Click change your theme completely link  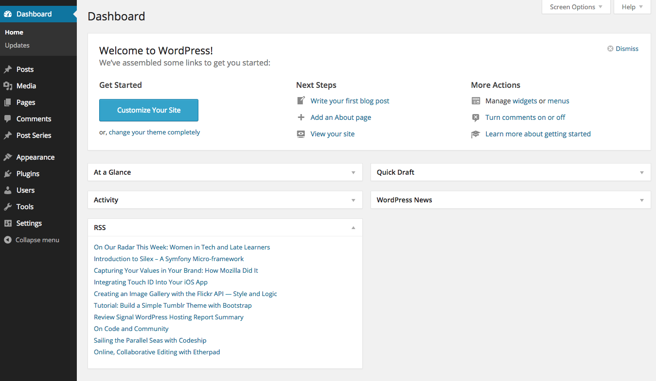154,132
